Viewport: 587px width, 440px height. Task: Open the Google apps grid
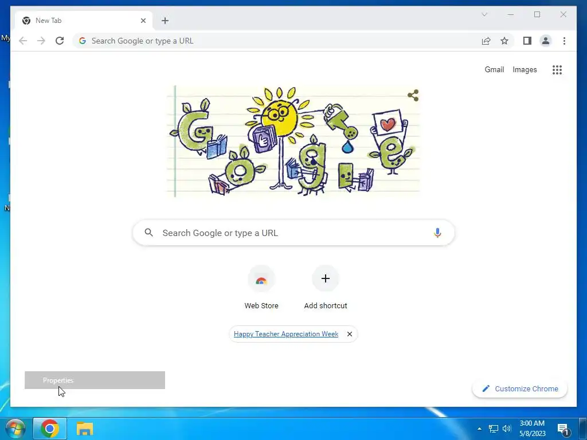(x=557, y=69)
